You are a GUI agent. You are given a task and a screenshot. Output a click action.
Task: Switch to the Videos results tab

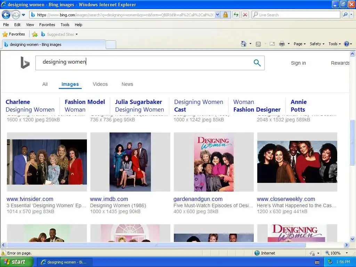[100, 84]
